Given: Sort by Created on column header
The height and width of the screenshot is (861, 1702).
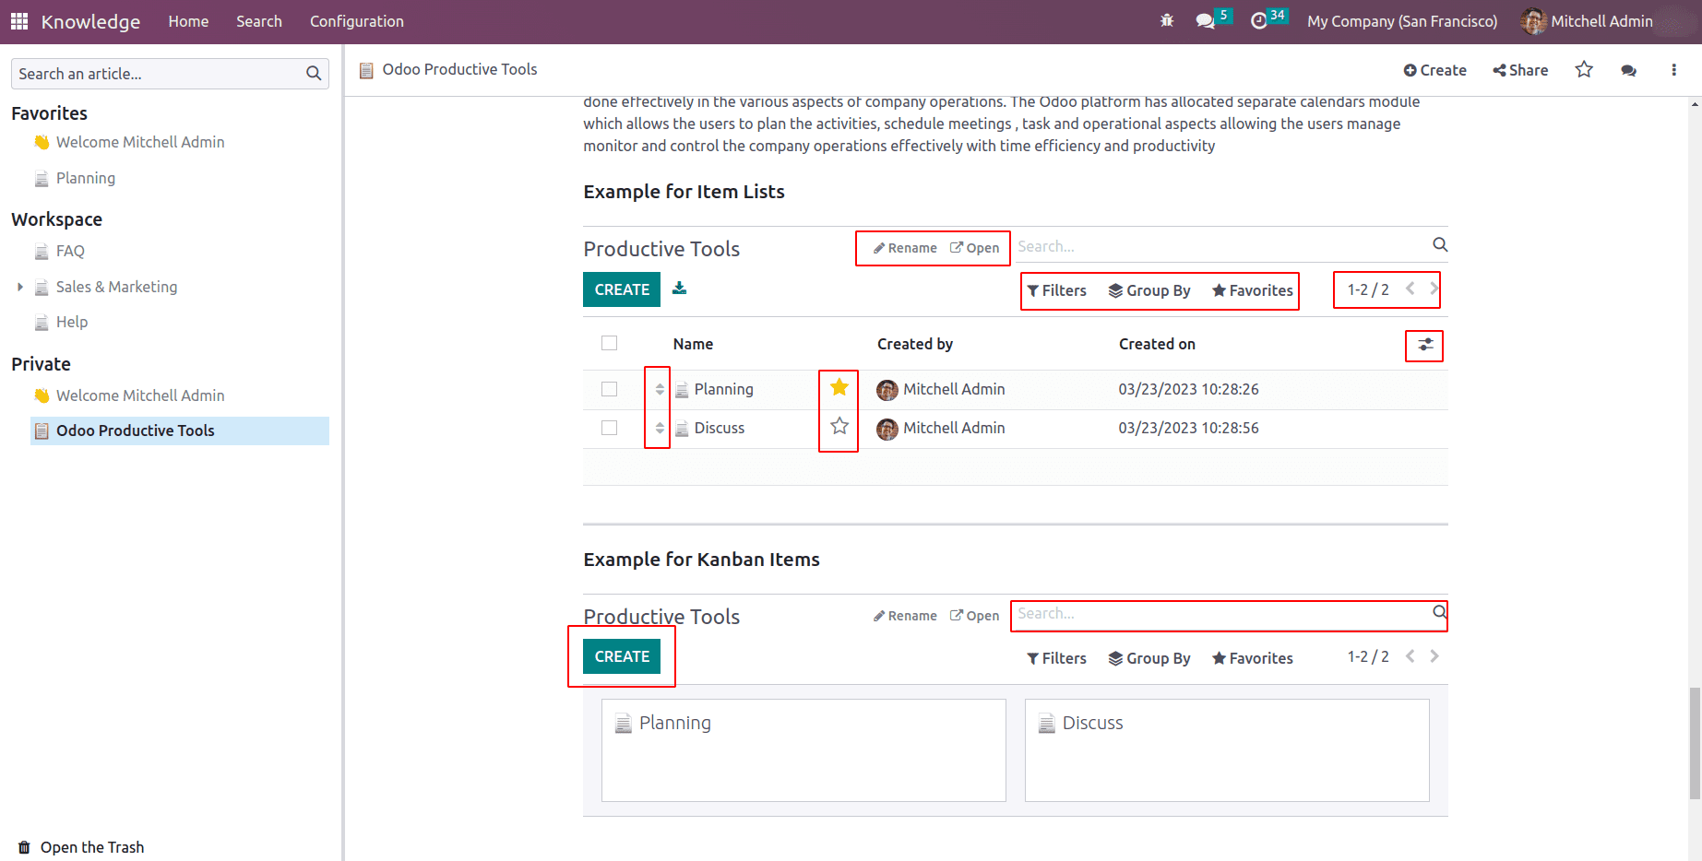Looking at the screenshot, I should 1157,344.
